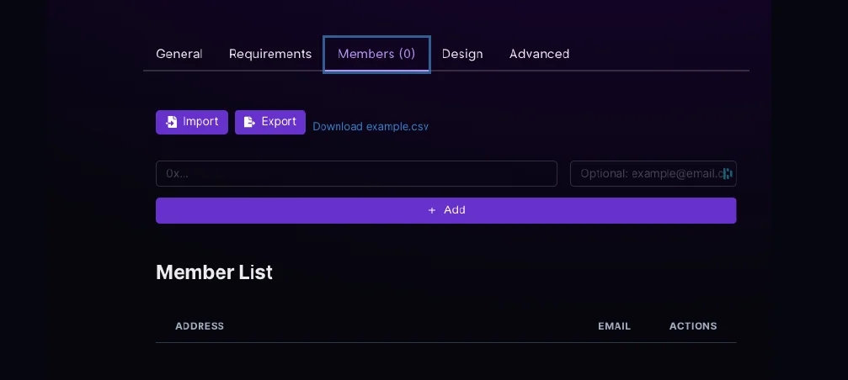
Task: Click the Export file icon
Action: (249, 122)
